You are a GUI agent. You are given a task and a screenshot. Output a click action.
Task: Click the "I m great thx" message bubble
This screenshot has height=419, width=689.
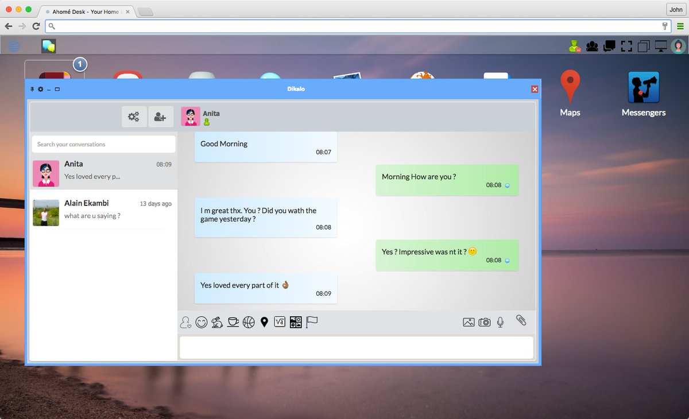click(266, 218)
